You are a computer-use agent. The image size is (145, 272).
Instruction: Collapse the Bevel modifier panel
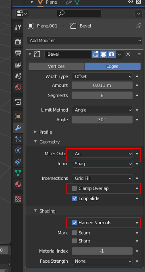coord(30,54)
